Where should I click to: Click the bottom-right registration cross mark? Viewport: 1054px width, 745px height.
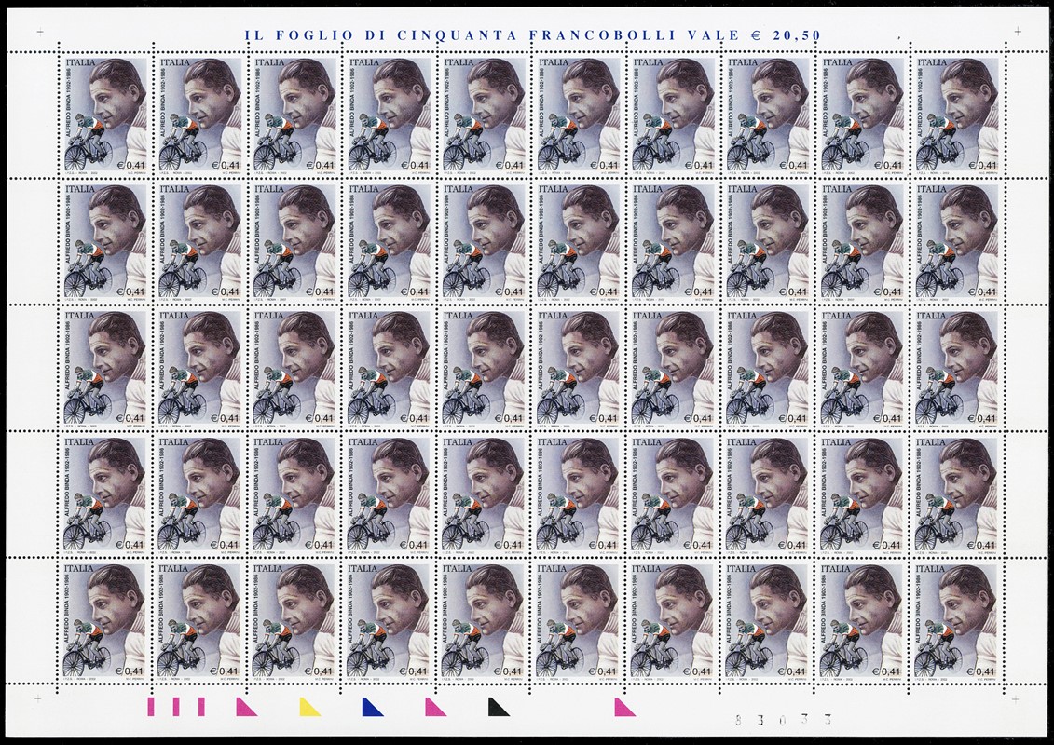point(1018,698)
